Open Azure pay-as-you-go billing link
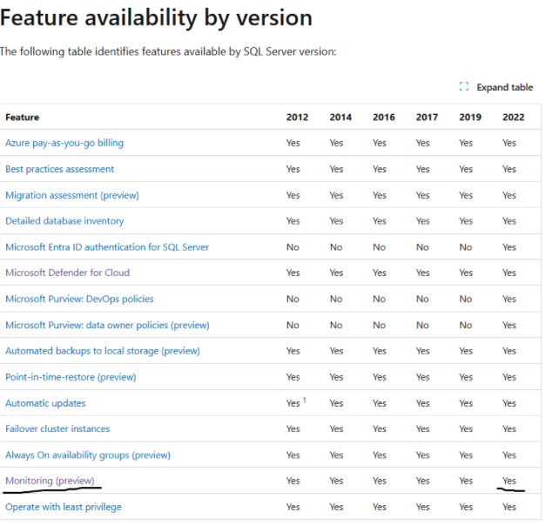 point(64,143)
